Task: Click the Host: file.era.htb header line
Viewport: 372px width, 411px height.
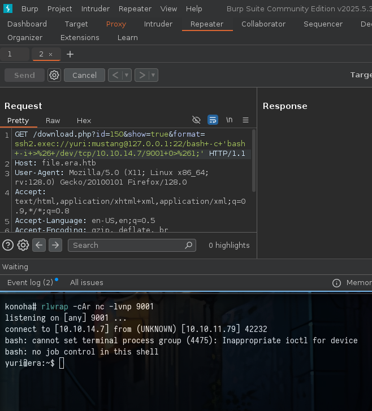Action: [x=55, y=163]
